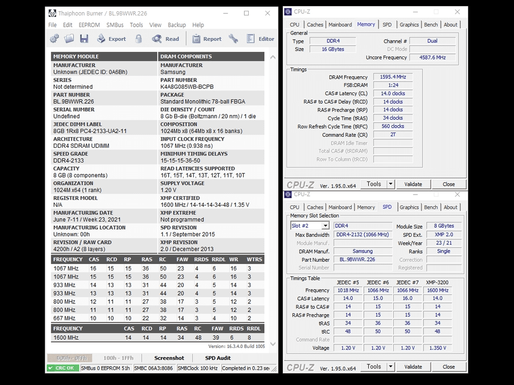Screen dimensions: 514x385
Task: Click the XMP-3200 column header
Action: [437, 282]
